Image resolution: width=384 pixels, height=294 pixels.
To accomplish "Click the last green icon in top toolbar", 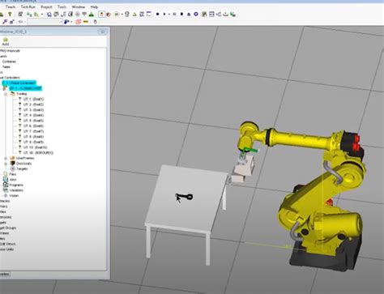I will pyautogui.click(x=233, y=14).
